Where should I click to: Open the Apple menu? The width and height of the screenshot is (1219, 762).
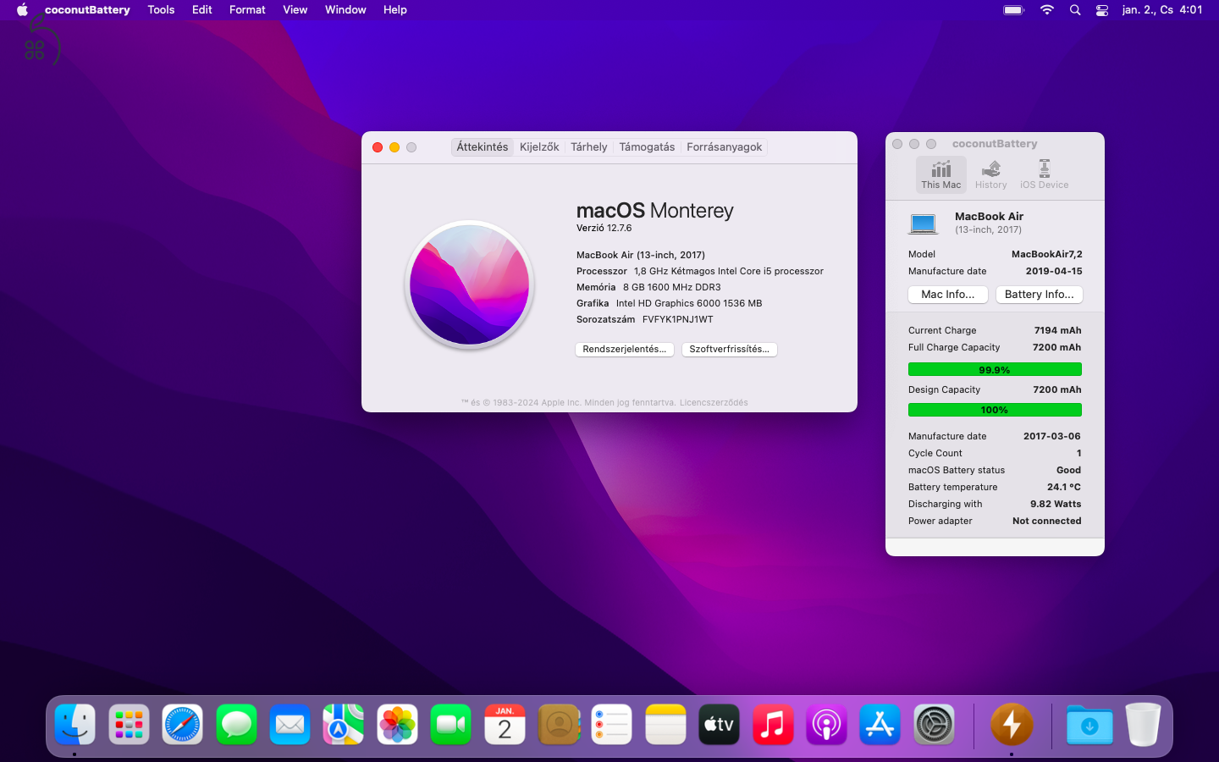[22, 10]
